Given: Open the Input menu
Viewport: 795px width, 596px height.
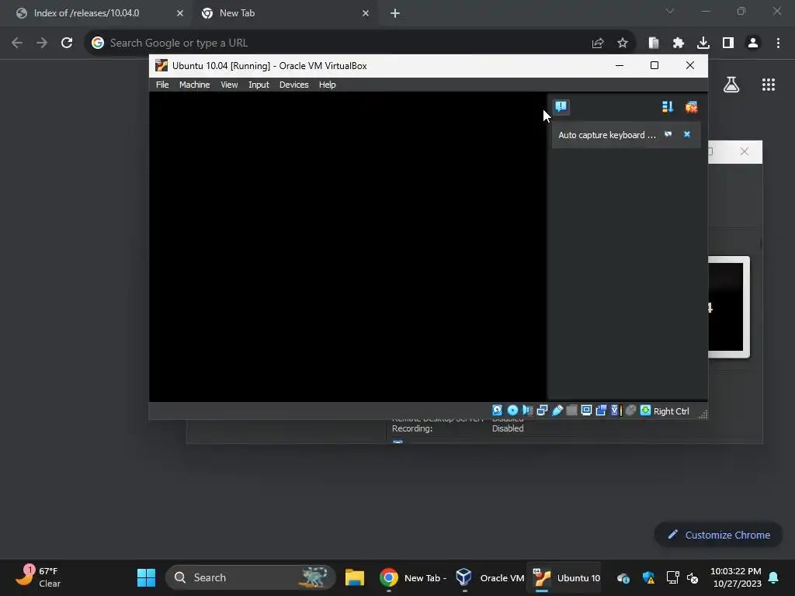Looking at the screenshot, I should 259,85.
